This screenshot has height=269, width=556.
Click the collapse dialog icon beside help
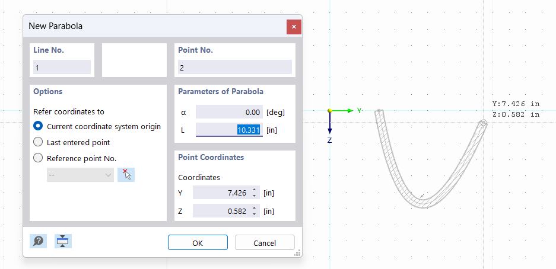(x=63, y=241)
